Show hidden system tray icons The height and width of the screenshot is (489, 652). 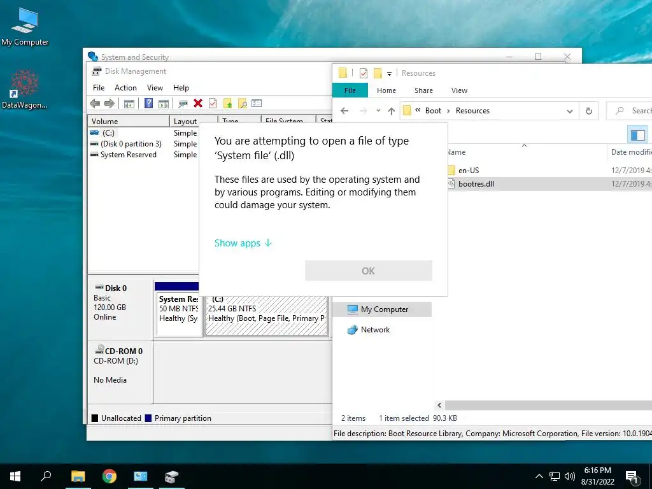click(x=539, y=476)
